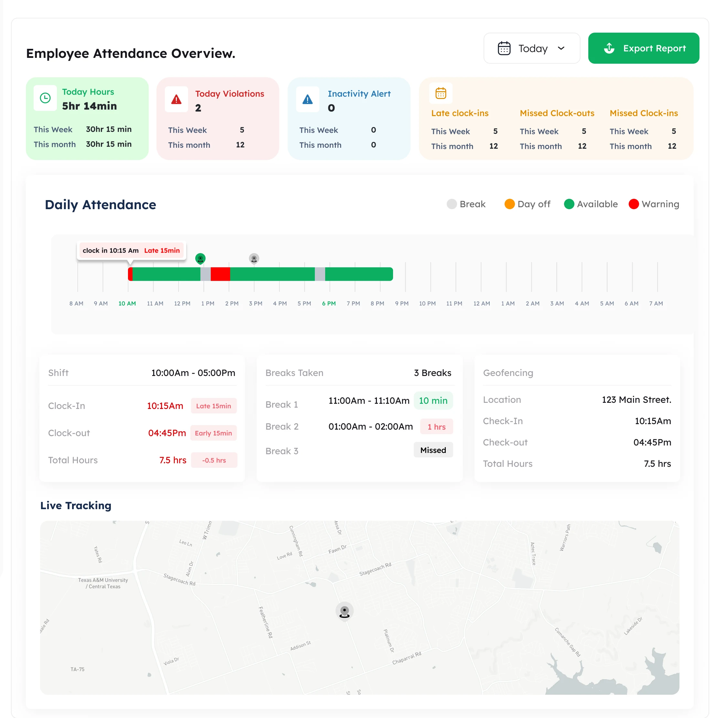
Task: Click the 3 Breaks count
Action: pos(432,373)
